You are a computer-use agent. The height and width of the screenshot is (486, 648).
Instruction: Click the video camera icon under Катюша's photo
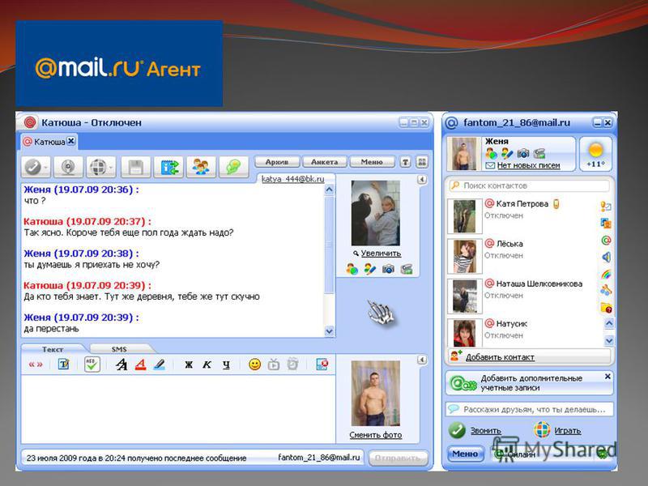(407, 270)
